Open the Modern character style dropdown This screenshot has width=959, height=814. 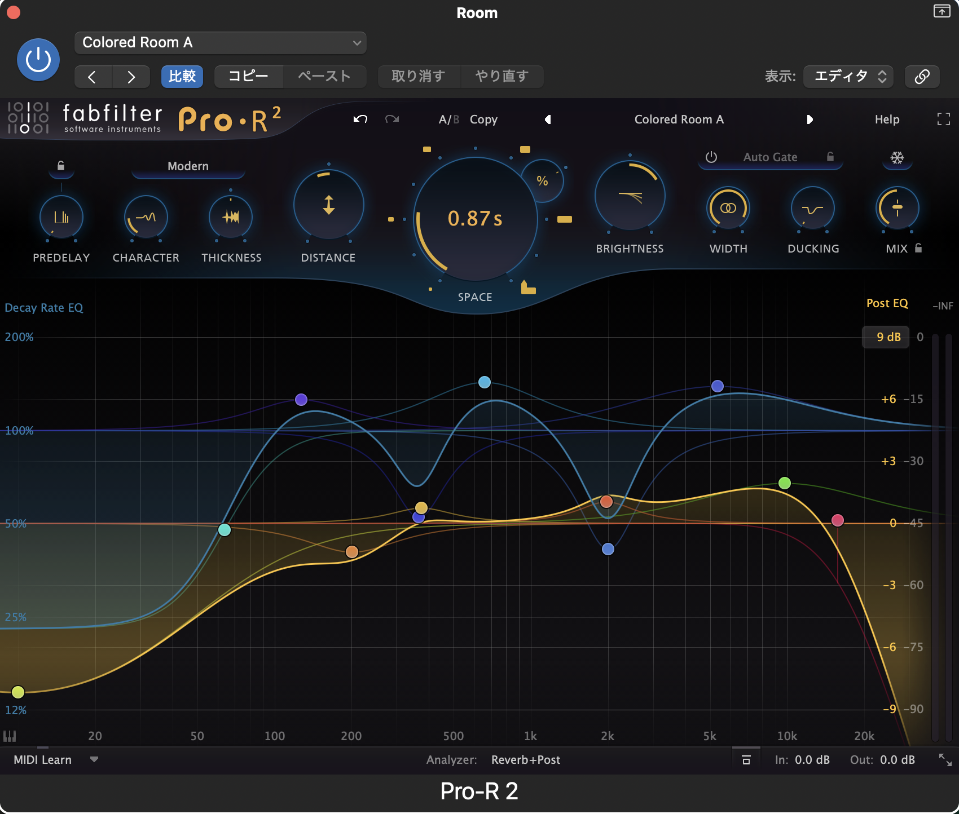coord(188,166)
